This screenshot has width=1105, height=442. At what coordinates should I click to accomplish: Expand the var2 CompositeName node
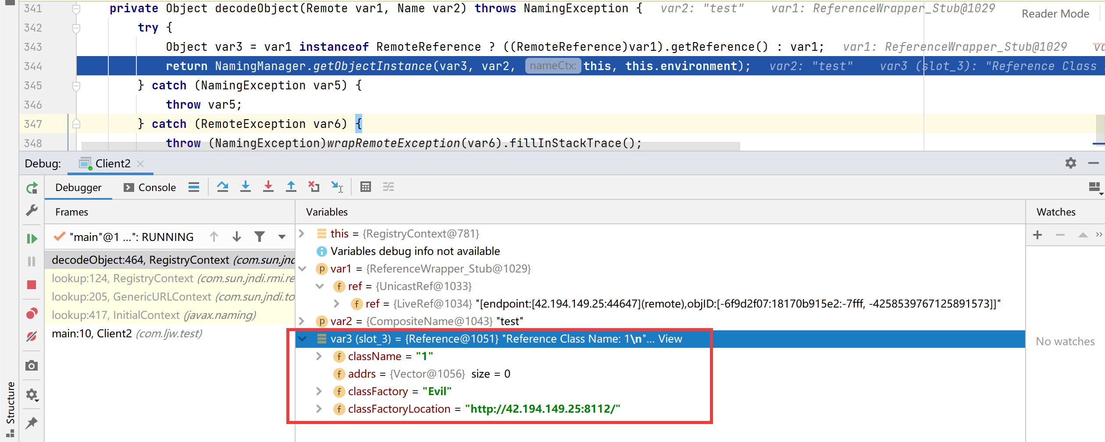pos(302,321)
